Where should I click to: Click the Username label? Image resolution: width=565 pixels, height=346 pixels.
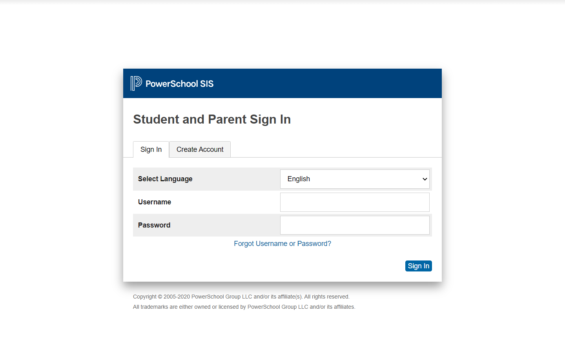155,202
